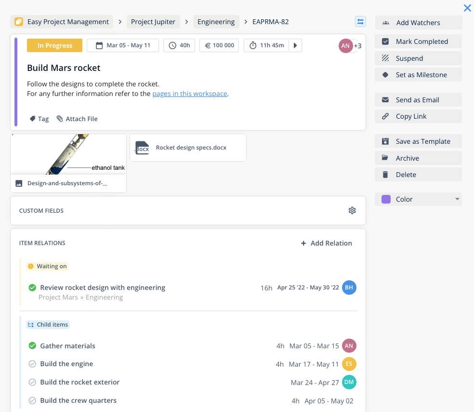Expand the Color dropdown arrow
The height and width of the screenshot is (412, 474).
457,199
